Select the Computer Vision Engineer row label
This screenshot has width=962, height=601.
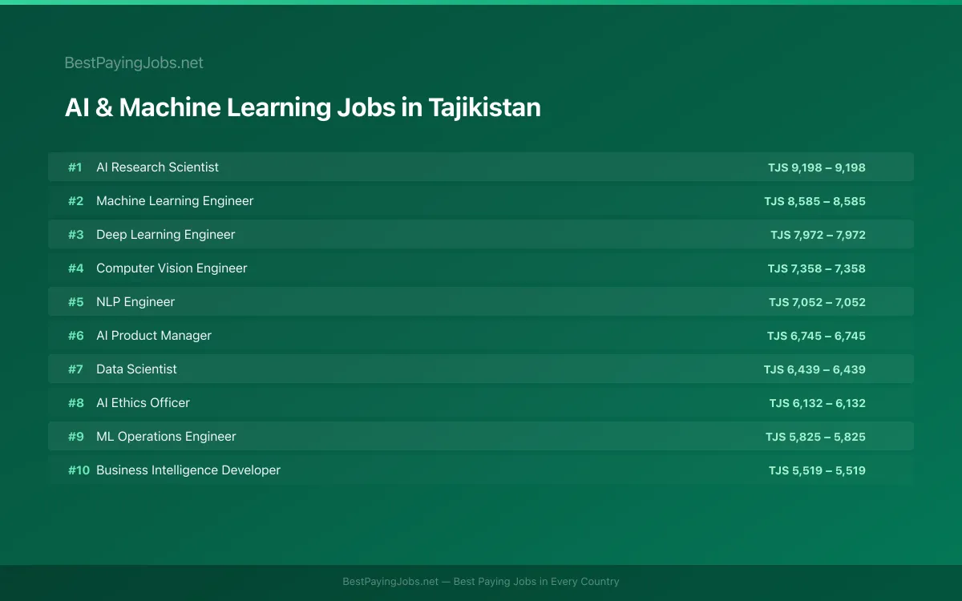click(x=172, y=268)
